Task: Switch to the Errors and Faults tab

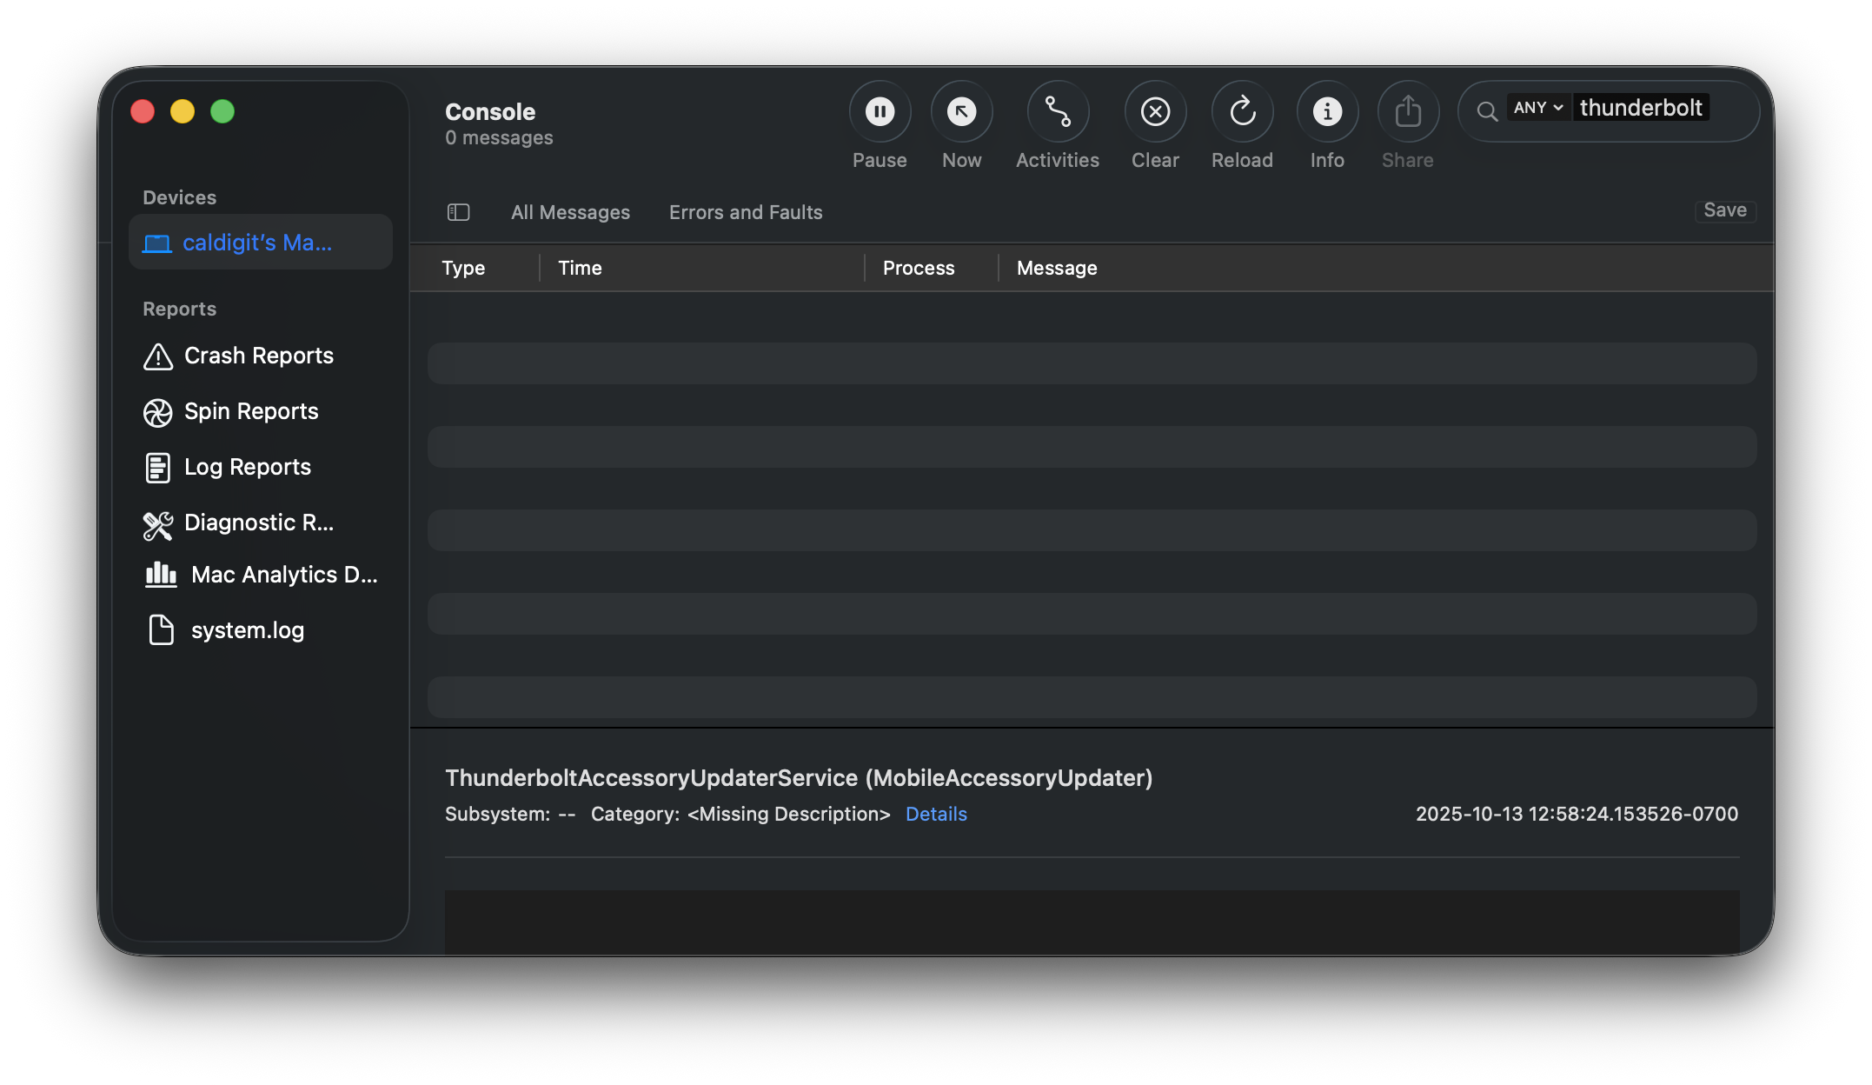Action: point(745,211)
